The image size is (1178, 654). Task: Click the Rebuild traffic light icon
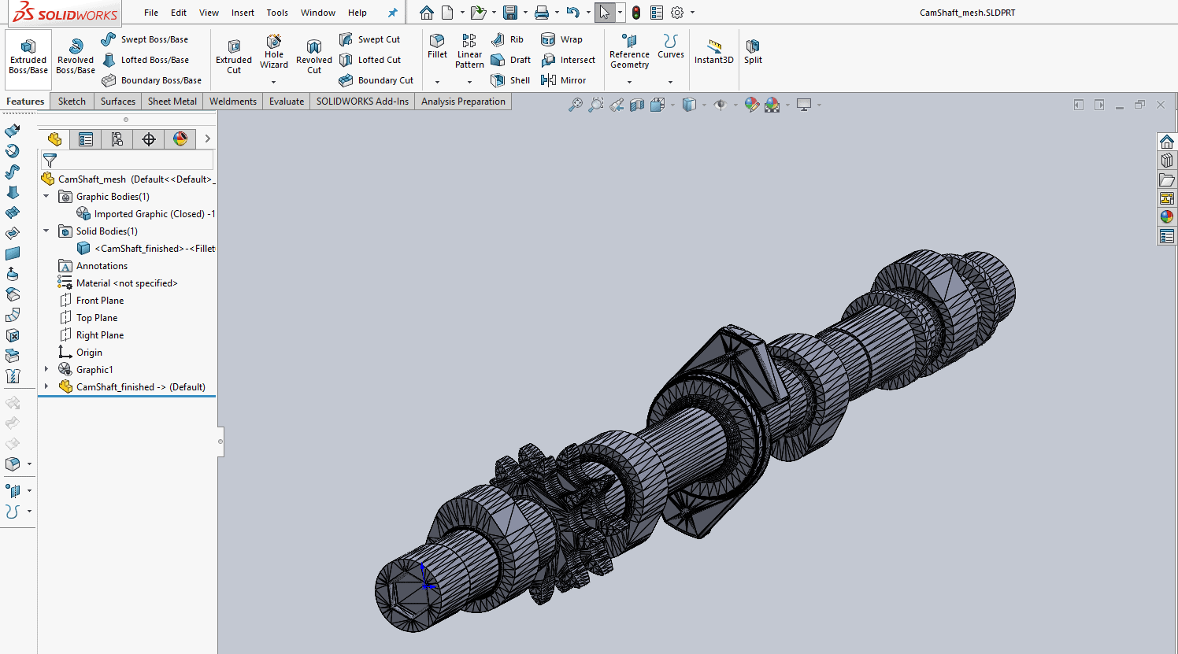(x=636, y=13)
